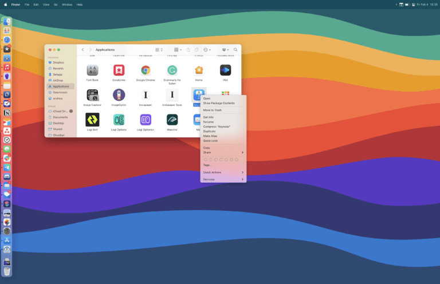Open the View menu in menu bar
This screenshot has height=284, width=440.
46,5
